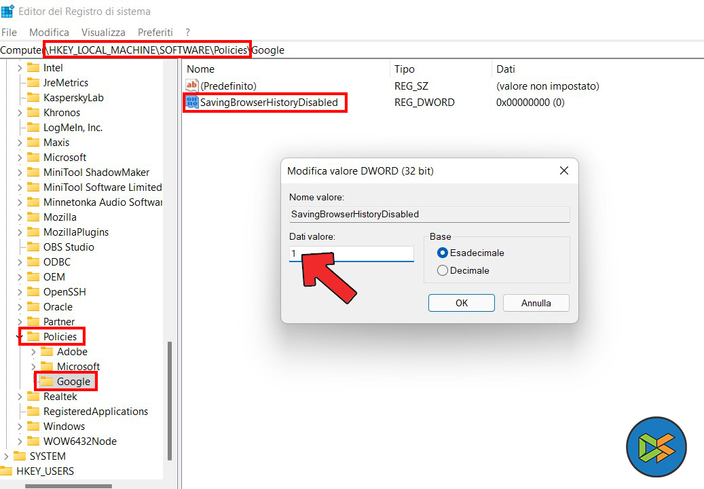Click the Registry Editor app icon in title bar
The height and width of the screenshot is (489, 704).
[7, 11]
